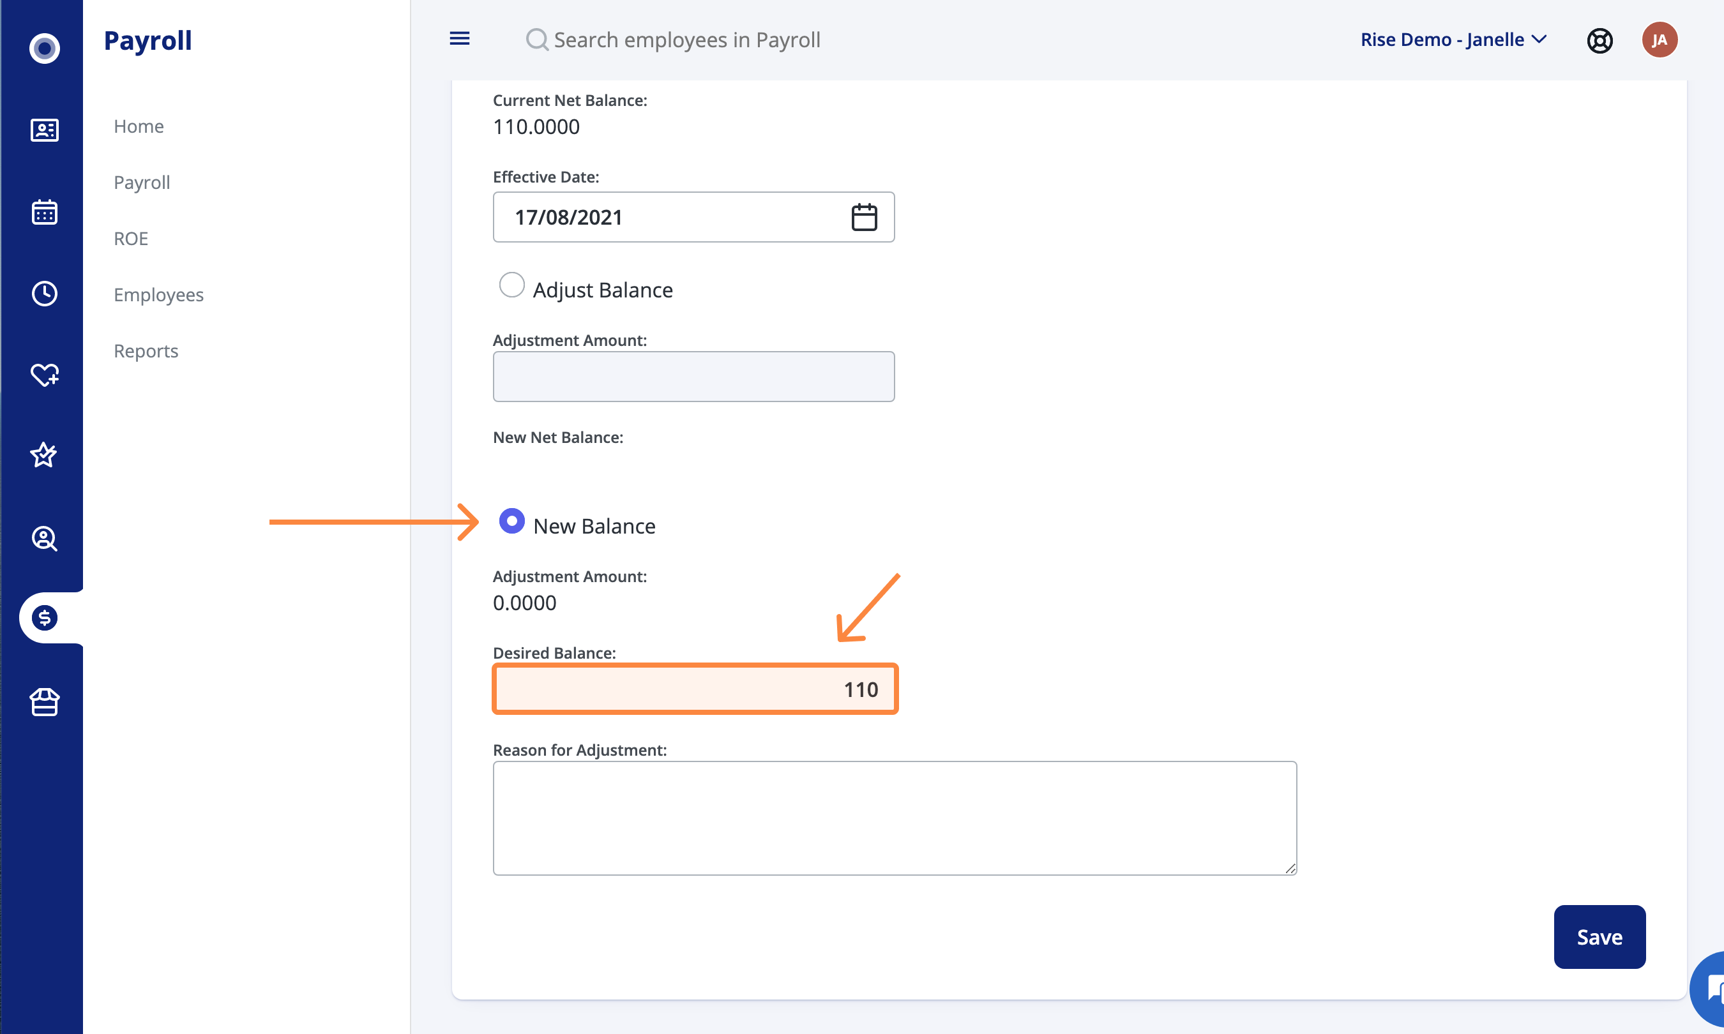Open the Reports menu item
Viewport: 1724px width, 1034px height.
146,350
